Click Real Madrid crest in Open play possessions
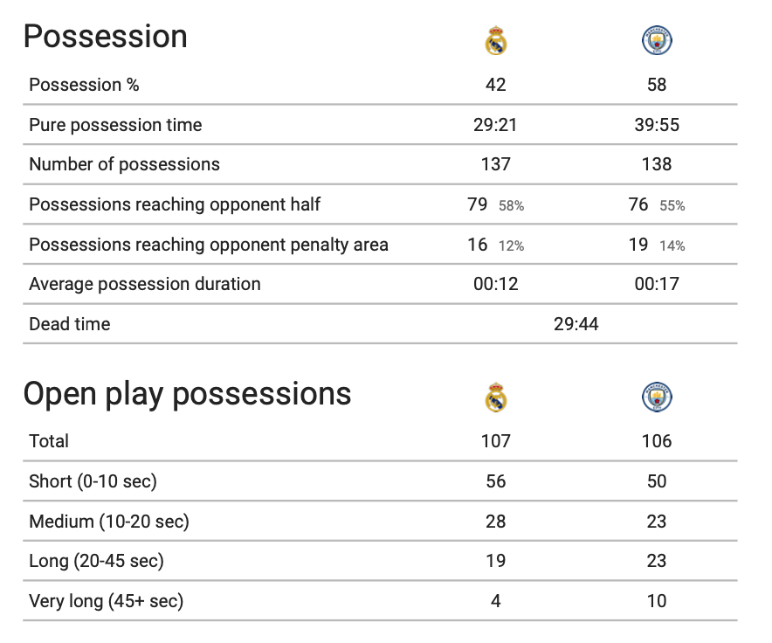The height and width of the screenshot is (643, 772). tap(496, 398)
